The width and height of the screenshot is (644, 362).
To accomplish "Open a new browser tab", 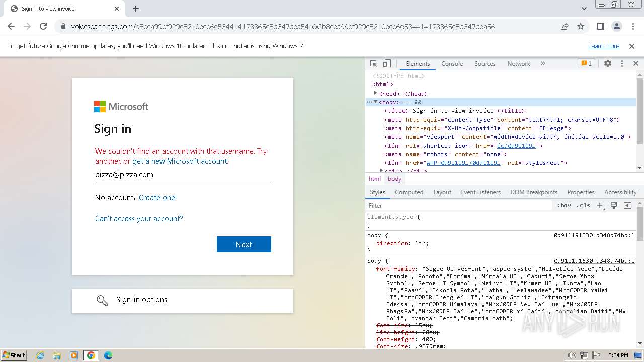I will pos(136,9).
